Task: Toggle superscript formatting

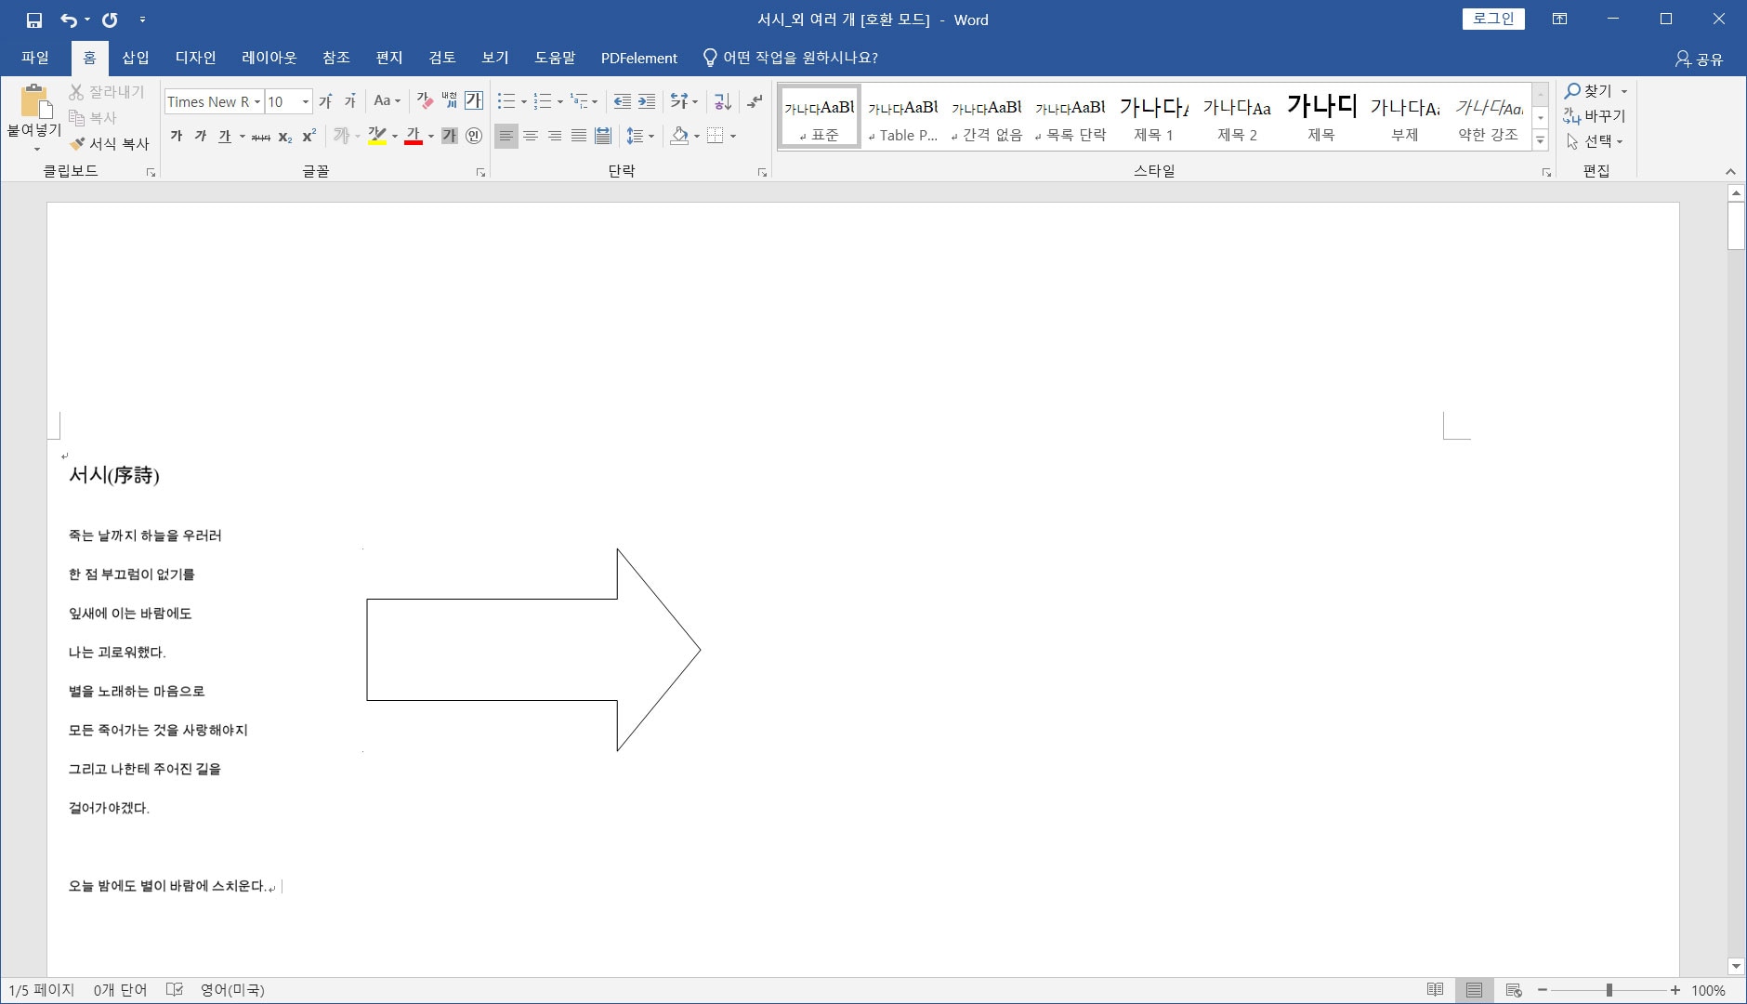Action: click(309, 136)
